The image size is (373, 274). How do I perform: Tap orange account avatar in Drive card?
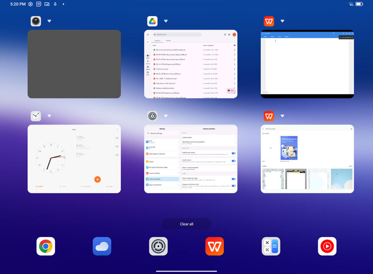[234, 35]
